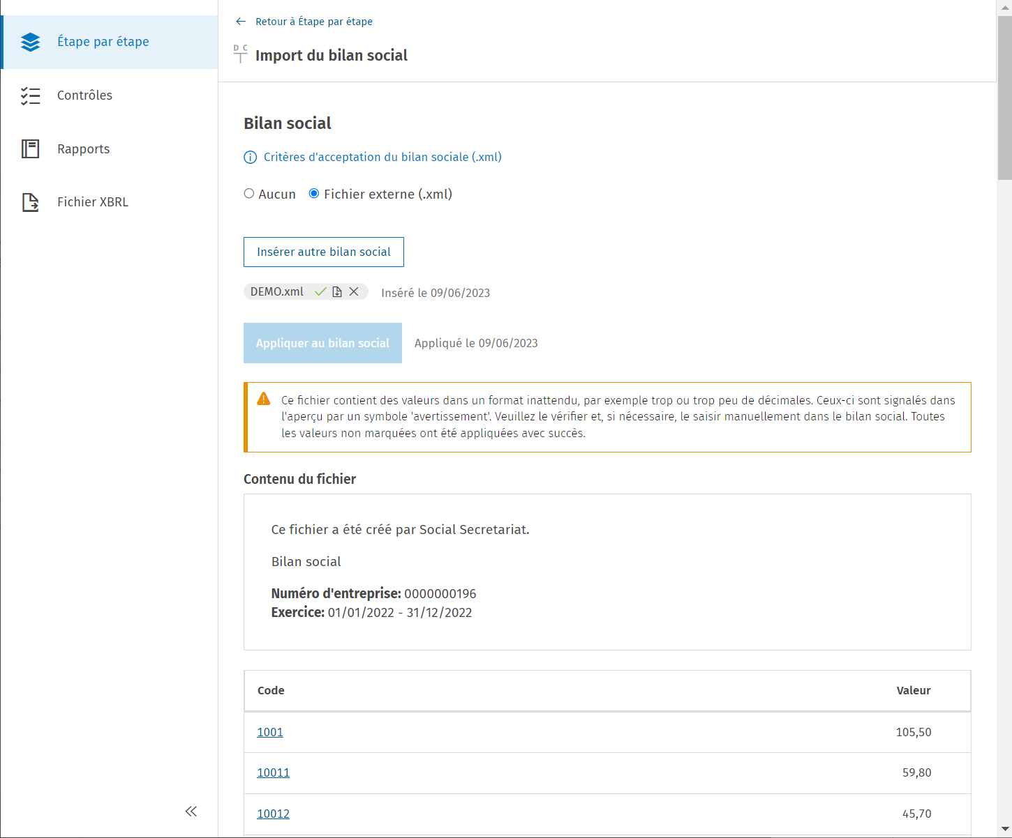The image size is (1012, 838).
Task: Open the Étape par étape menu item
Action: 110,42
